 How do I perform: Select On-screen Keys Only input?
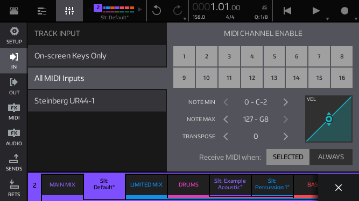click(x=97, y=56)
